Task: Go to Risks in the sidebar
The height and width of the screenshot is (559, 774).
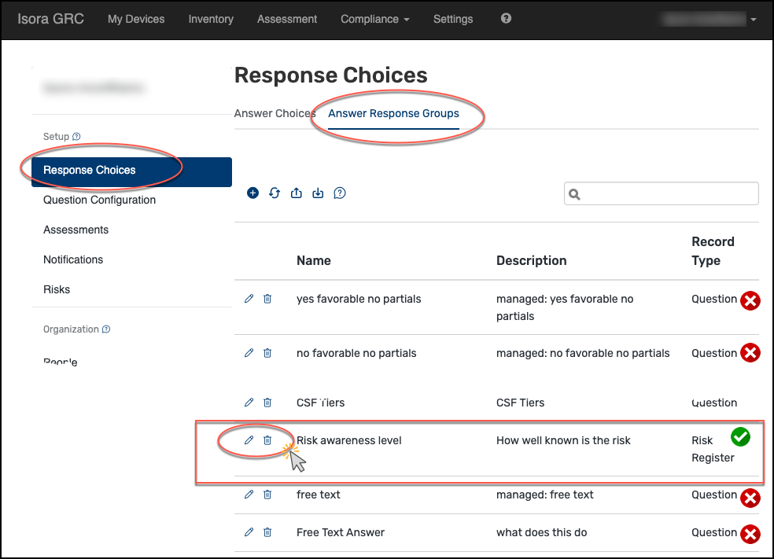Action: (x=57, y=289)
